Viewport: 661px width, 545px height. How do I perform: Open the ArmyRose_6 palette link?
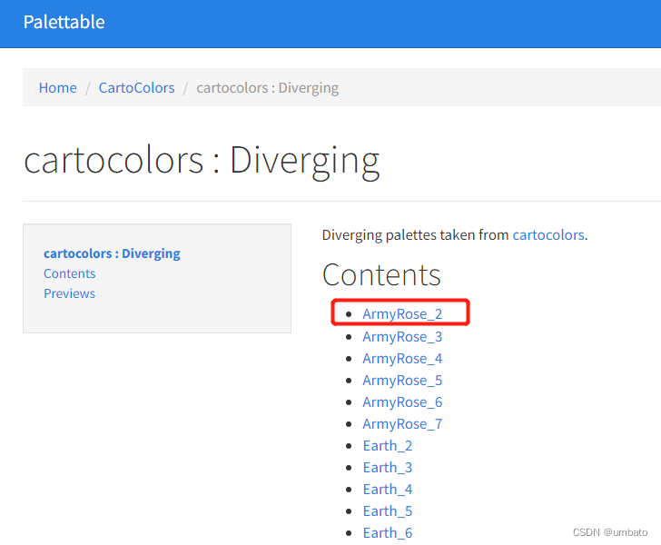click(402, 402)
